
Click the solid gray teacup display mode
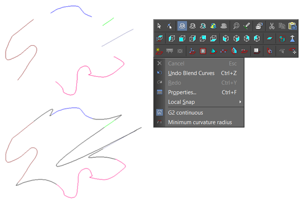click(x=223, y=26)
